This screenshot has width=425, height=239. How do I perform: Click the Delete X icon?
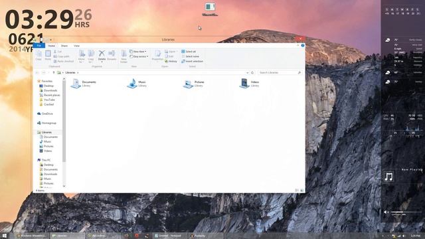102,53
